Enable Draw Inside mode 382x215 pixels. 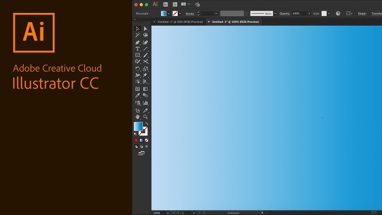click(x=146, y=146)
